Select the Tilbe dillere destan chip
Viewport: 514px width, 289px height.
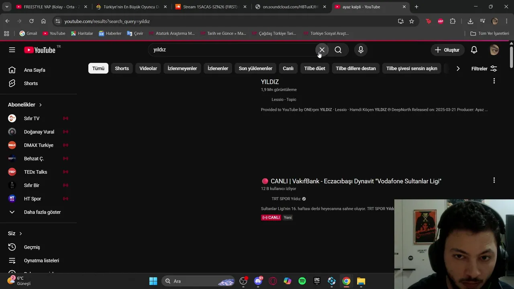pos(356,68)
